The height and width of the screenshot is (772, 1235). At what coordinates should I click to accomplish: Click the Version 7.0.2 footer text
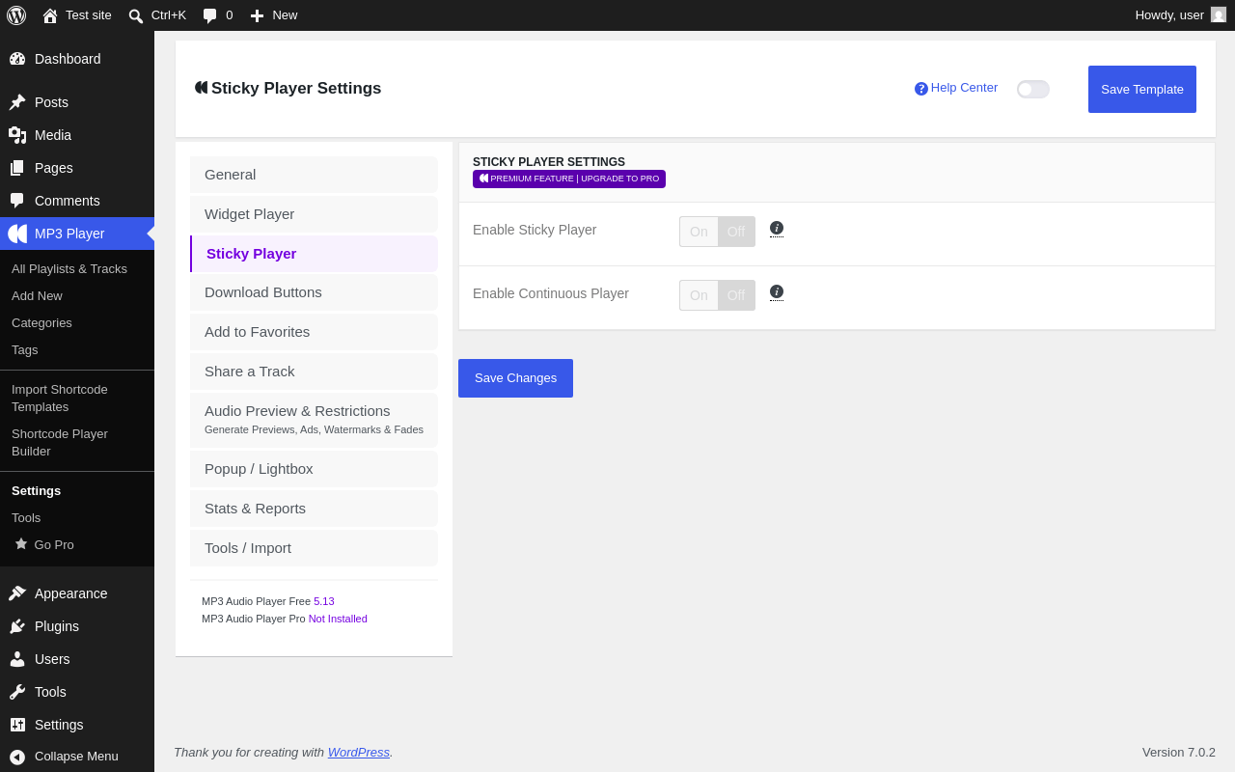[x=1179, y=753]
